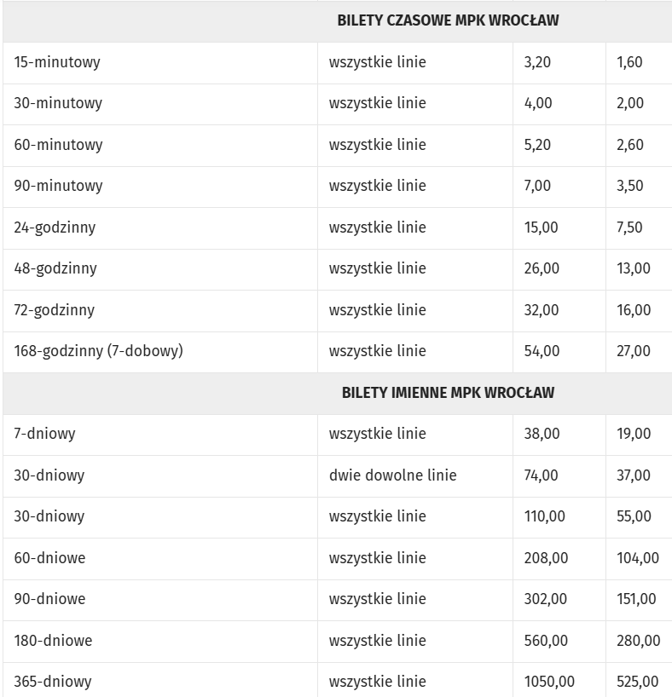
Task: Click the "dwie dowolne linie" cell
Action: coord(392,475)
